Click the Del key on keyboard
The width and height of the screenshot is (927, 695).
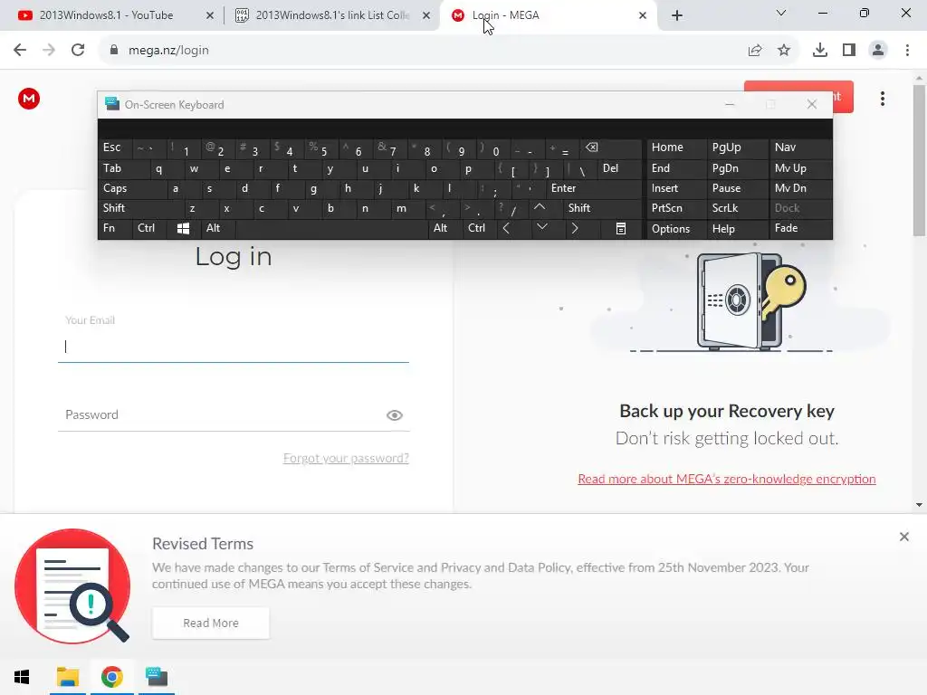(619, 168)
